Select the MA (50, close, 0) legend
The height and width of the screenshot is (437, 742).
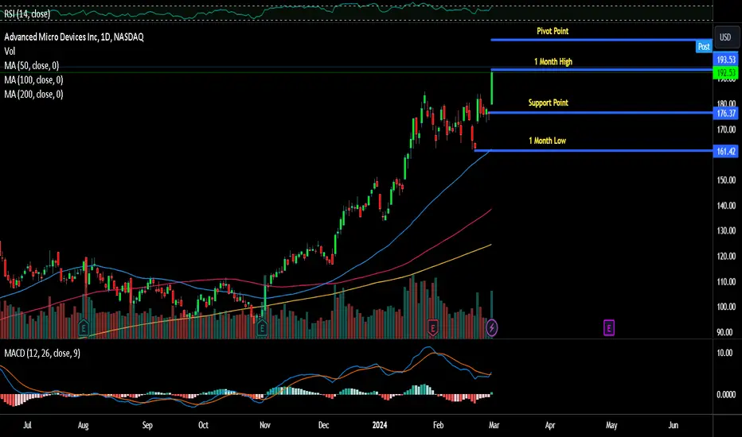[32, 66]
